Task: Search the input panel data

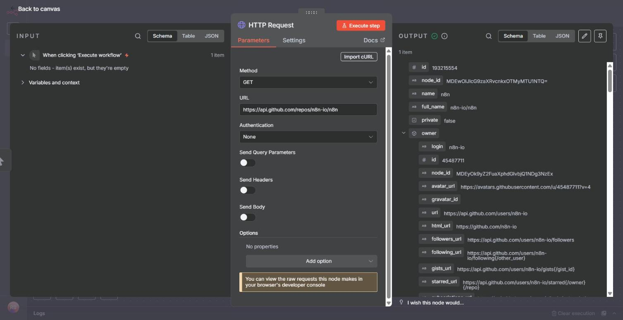Action: point(138,36)
